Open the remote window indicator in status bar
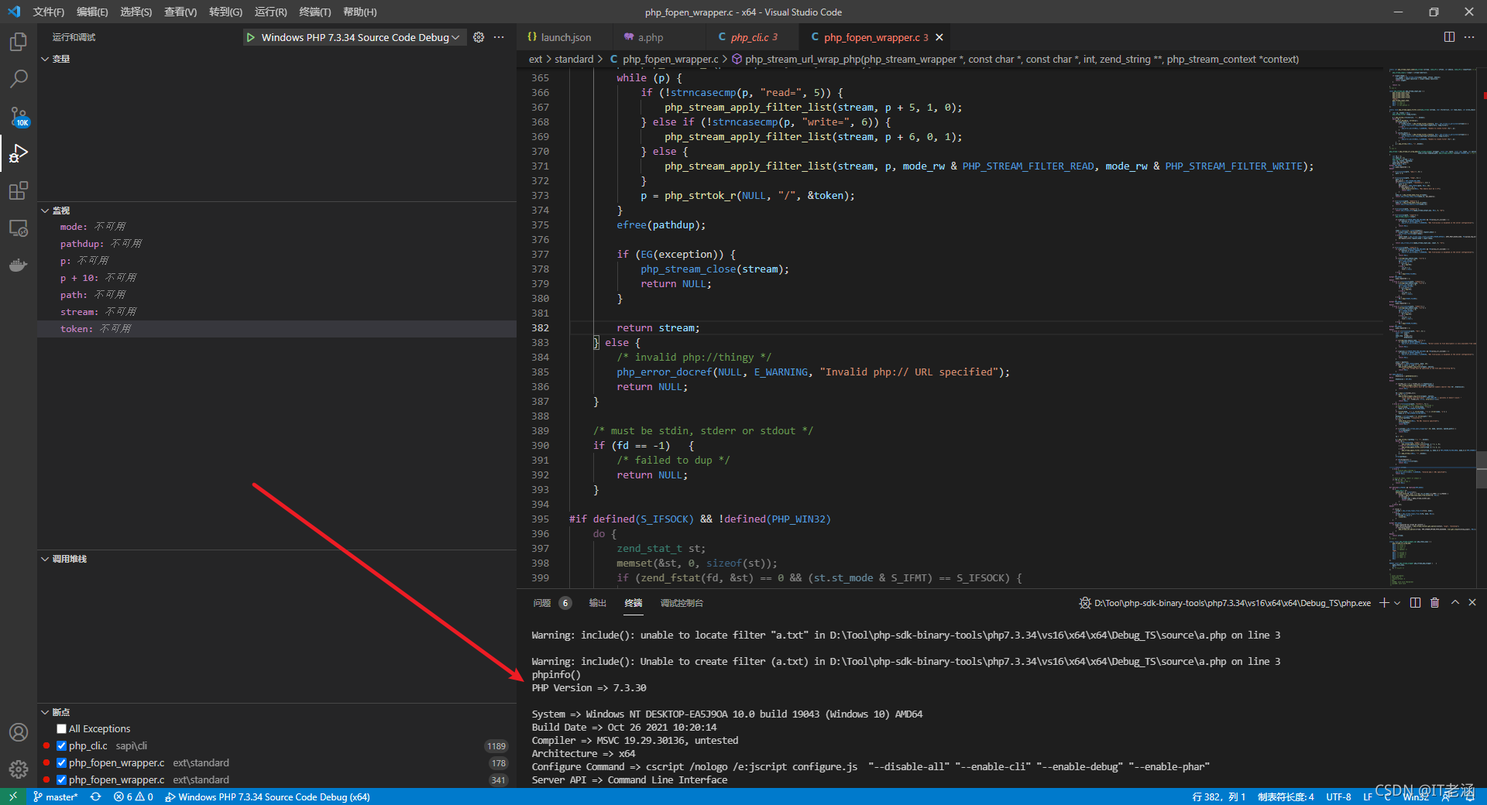Screen dimensions: 1487x805 pos(12,796)
